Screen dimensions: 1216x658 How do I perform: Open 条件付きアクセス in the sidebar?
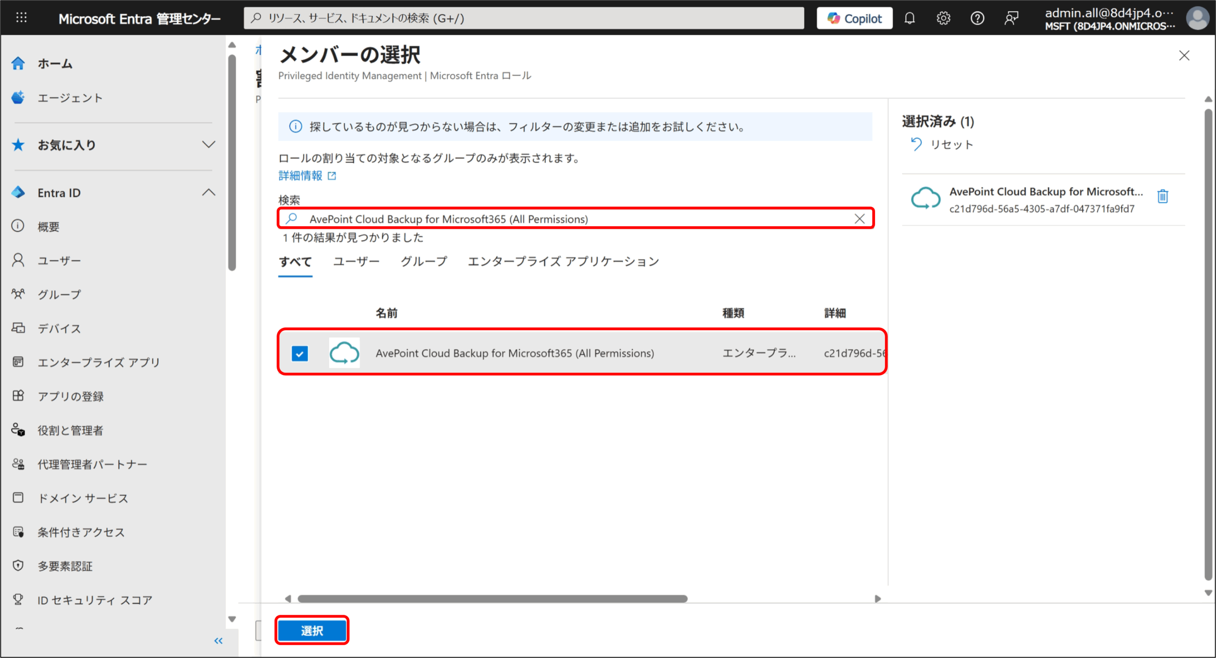[81, 532]
